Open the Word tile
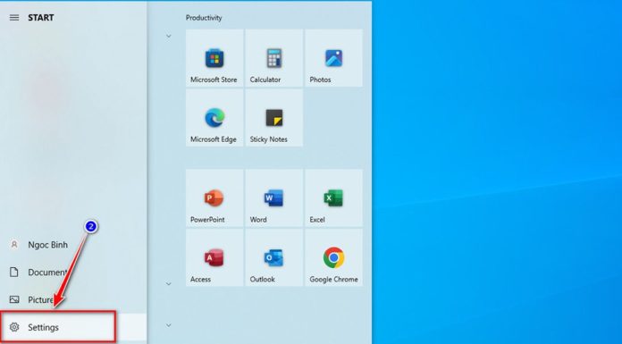This screenshot has width=622, height=344. click(274, 198)
